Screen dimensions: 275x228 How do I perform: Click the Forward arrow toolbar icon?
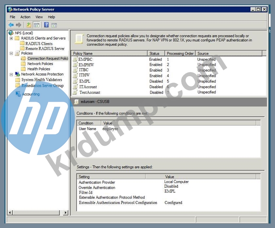tap(19, 25)
